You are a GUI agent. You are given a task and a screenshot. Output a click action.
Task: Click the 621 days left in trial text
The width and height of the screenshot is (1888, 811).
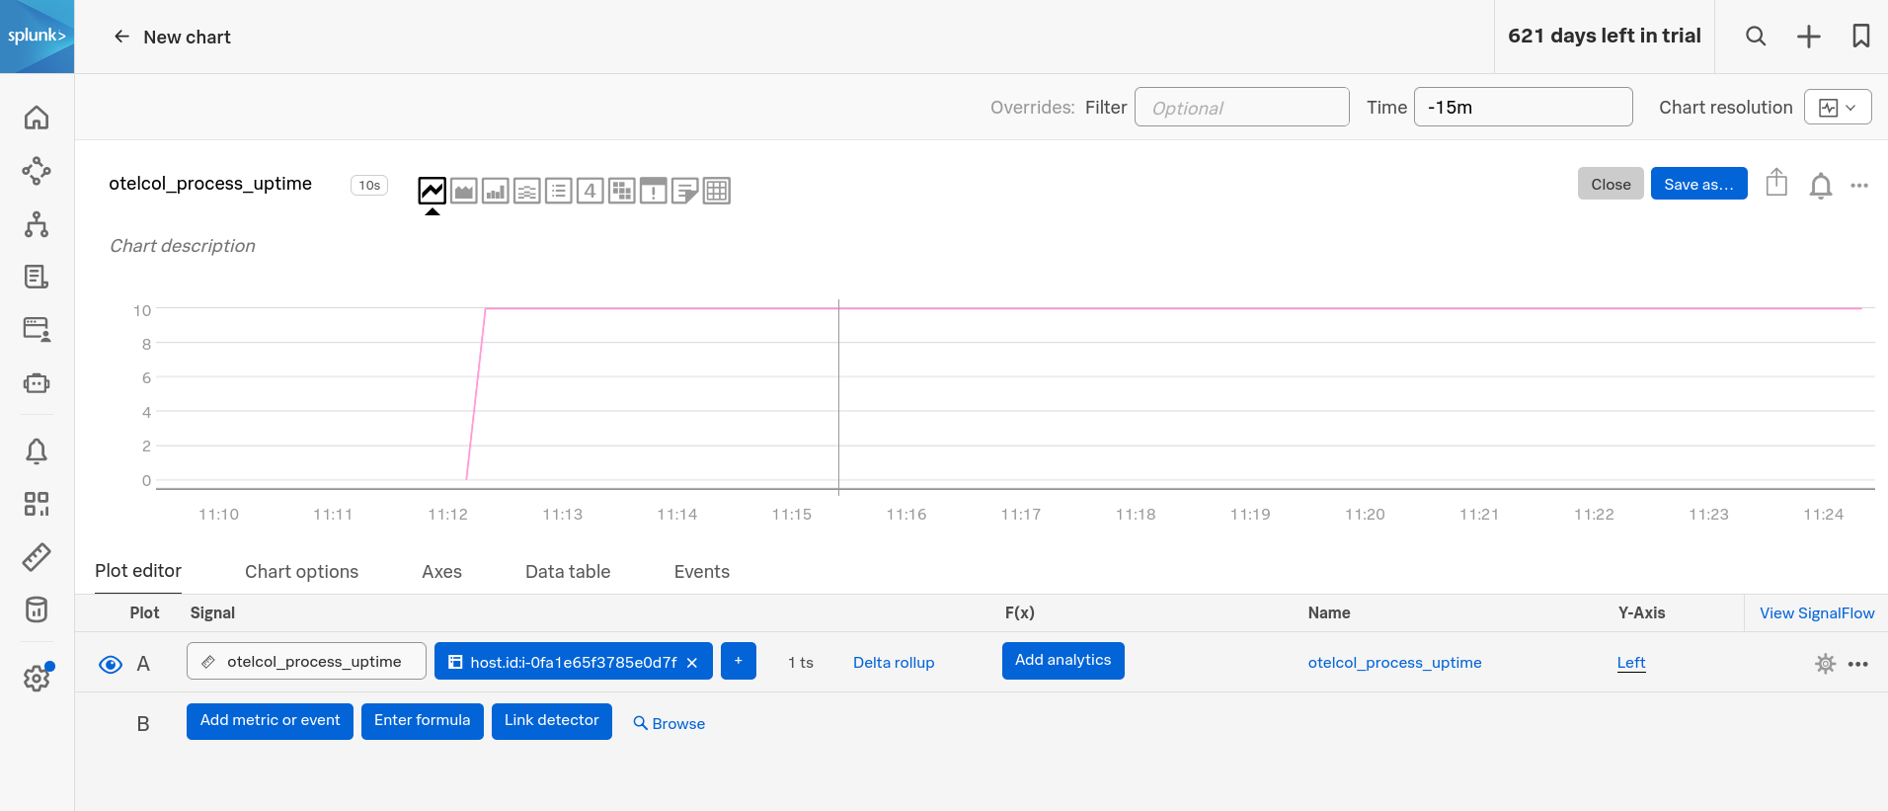(1605, 37)
